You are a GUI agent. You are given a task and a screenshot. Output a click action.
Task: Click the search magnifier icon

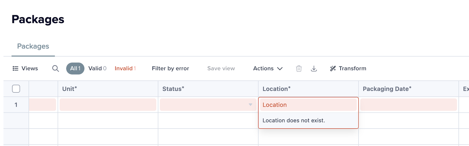55,68
